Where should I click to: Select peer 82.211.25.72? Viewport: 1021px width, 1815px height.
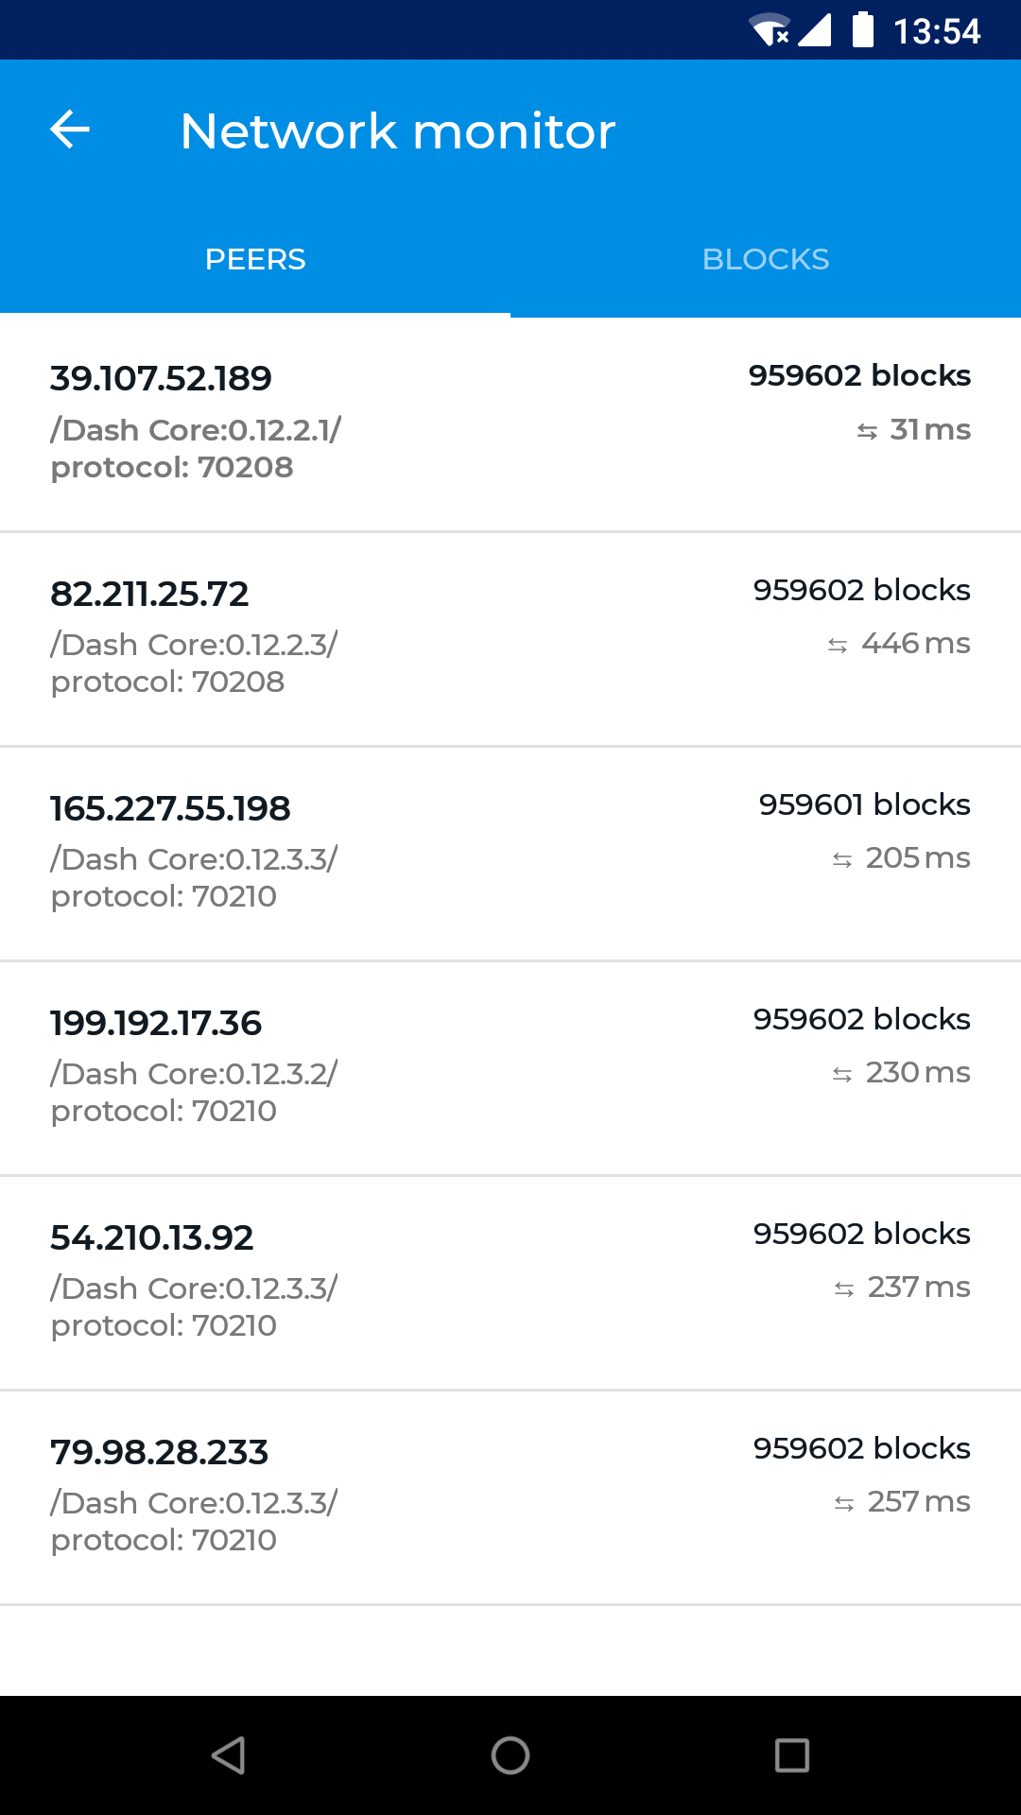149,594
